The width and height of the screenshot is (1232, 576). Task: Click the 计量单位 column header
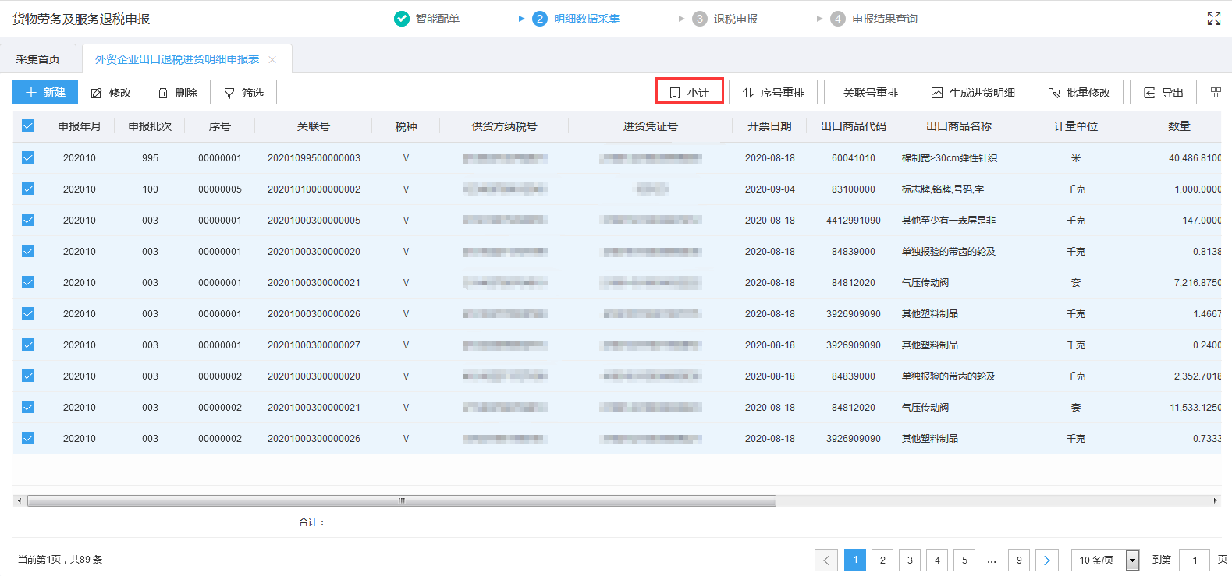1076,126
